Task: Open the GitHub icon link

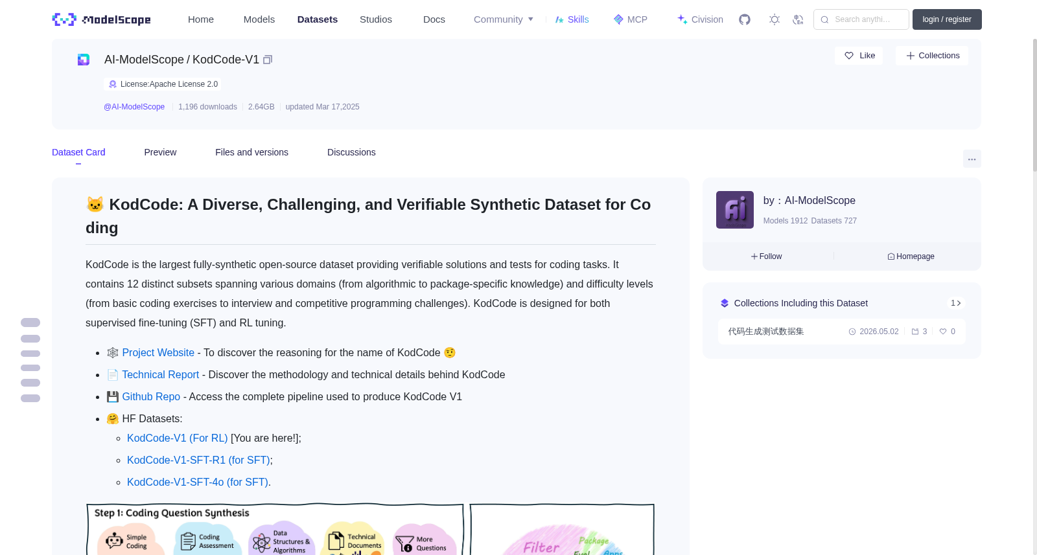Action: [745, 19]
